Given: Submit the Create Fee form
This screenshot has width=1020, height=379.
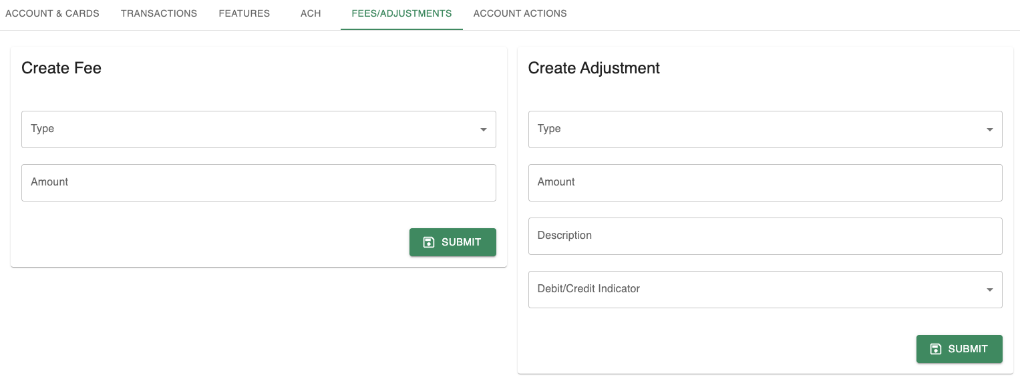Looking at the screenshot, I should click(453, 242).
